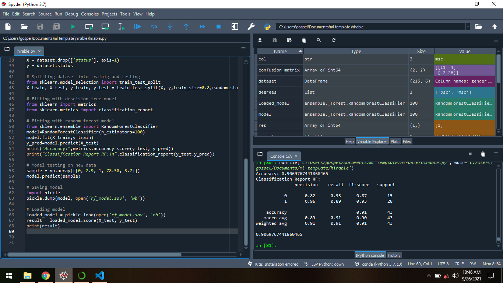
Task: Toggle maximize current pane icon
Action: 235,27
